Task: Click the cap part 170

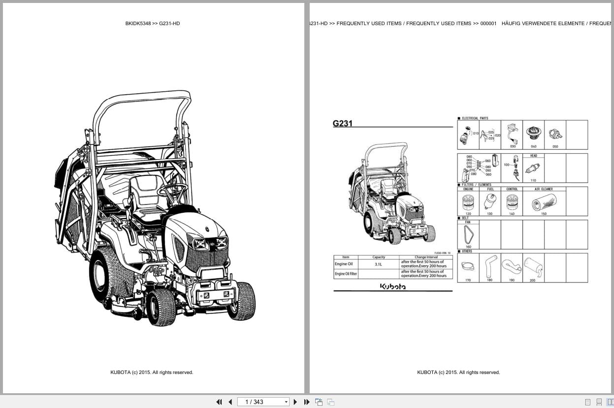Action: [x=468, y=267]
